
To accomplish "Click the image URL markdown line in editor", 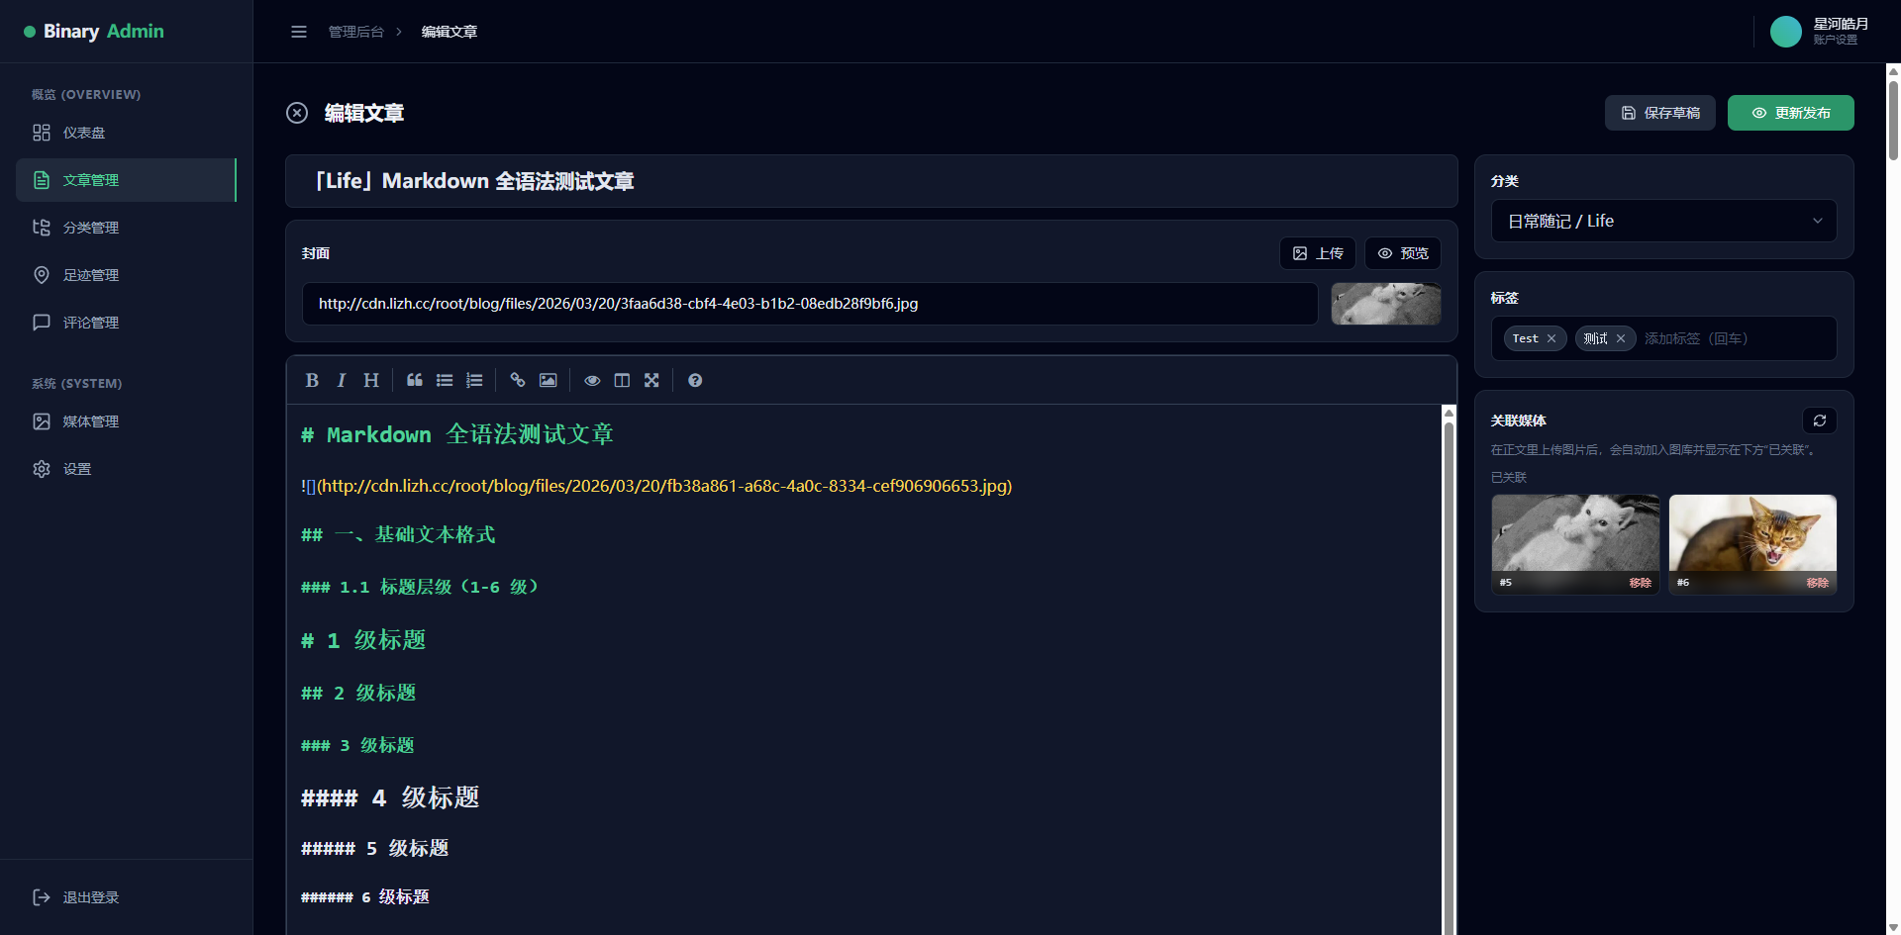I will tap(656, 486).
